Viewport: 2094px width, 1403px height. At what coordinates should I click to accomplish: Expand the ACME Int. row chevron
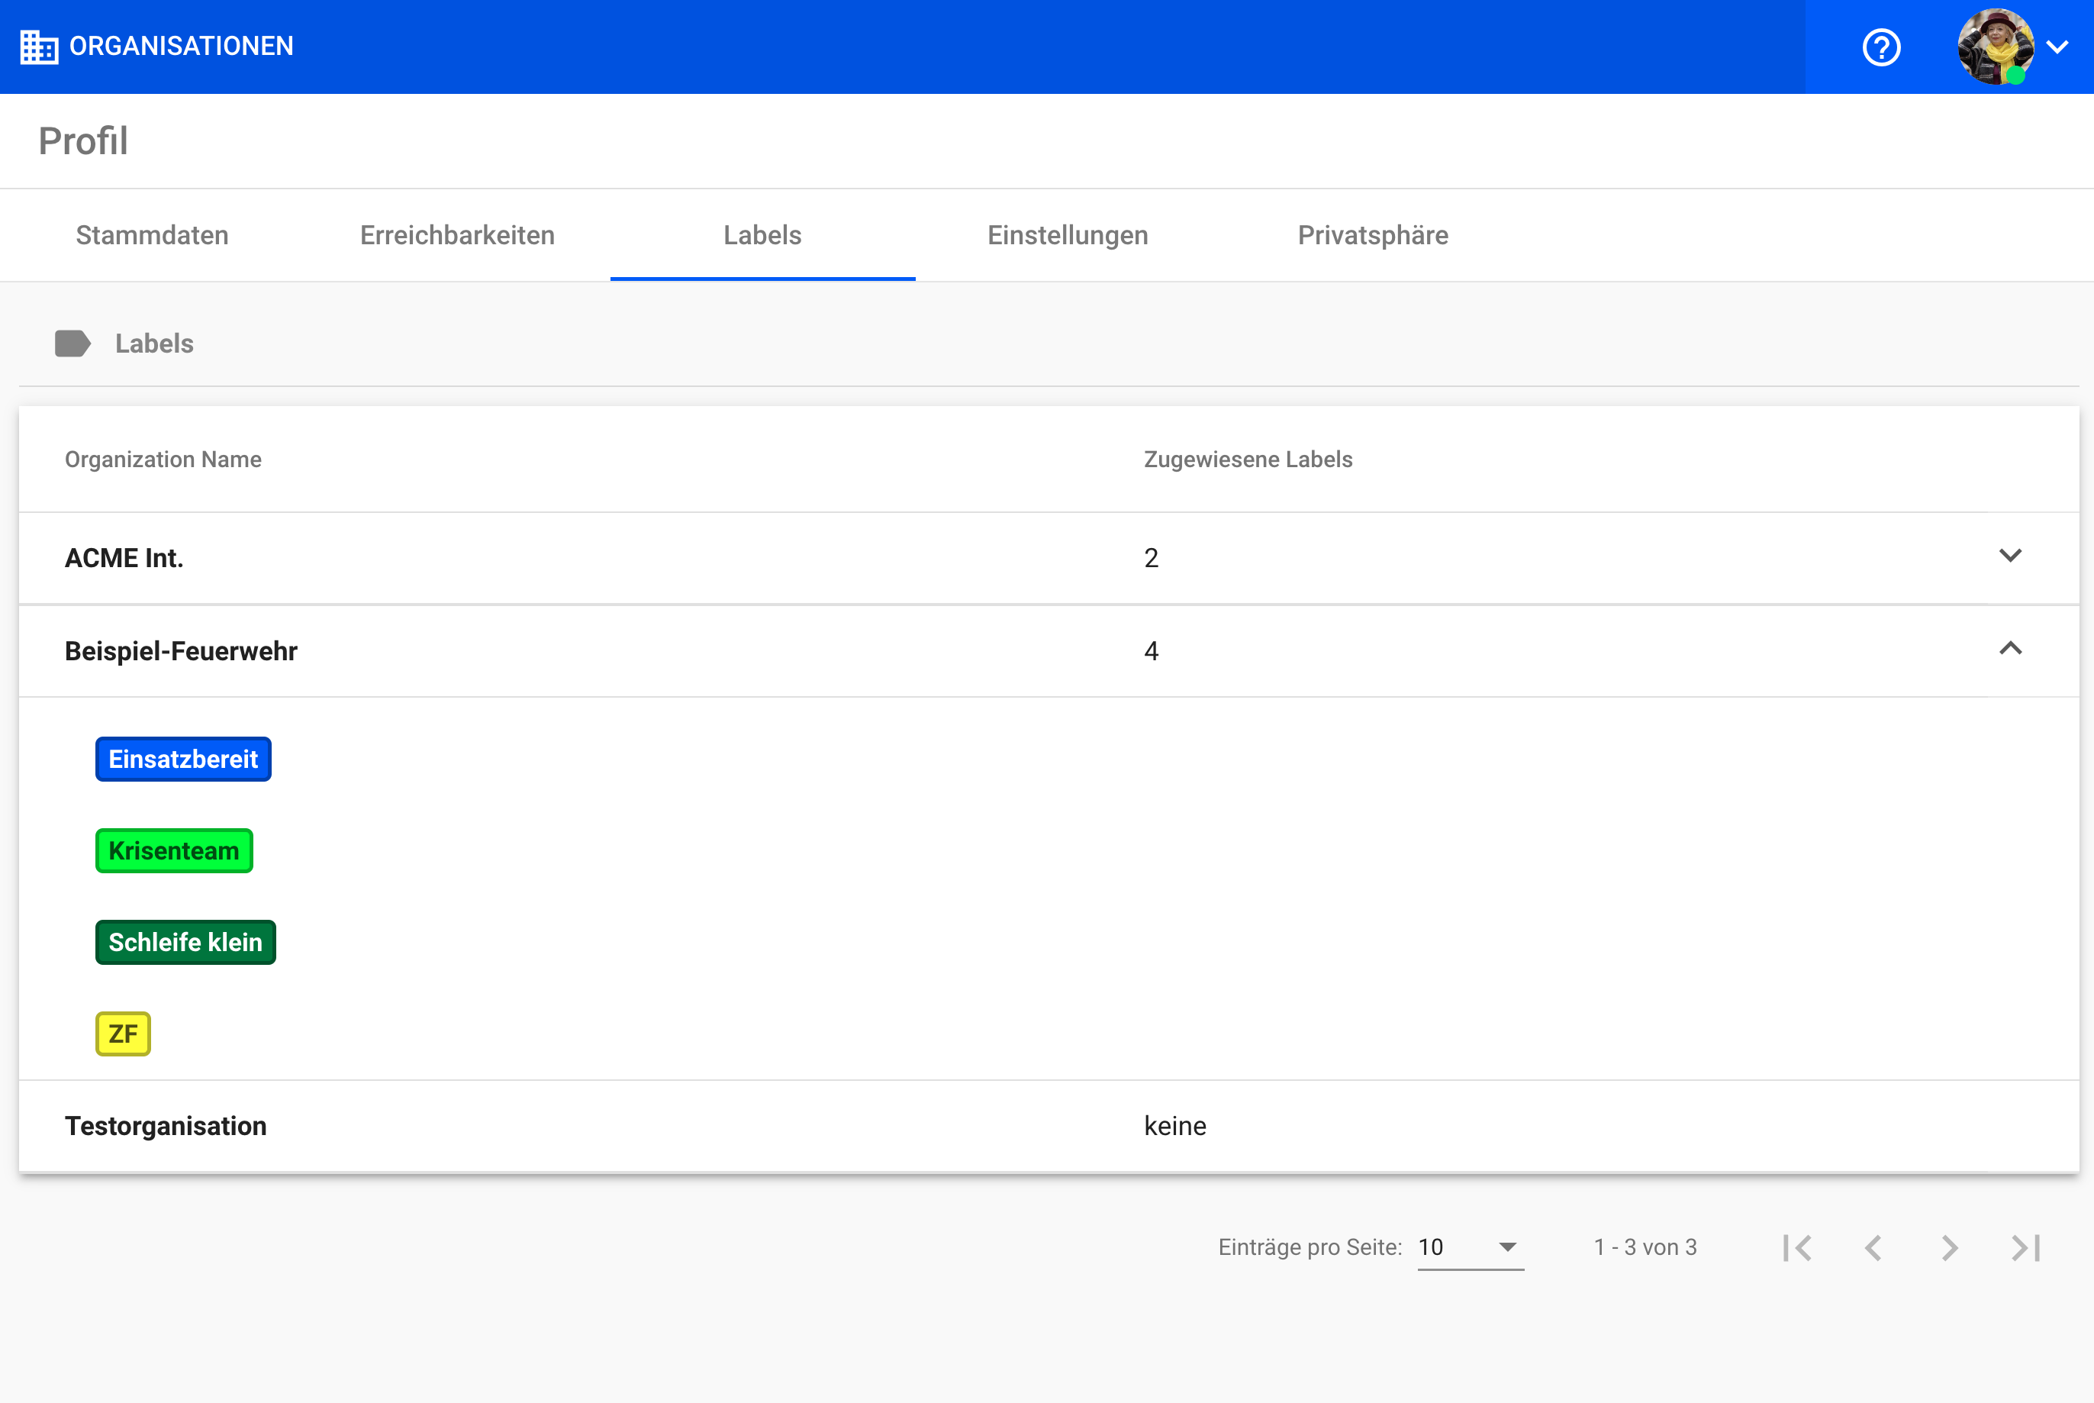pos(2010,556)
